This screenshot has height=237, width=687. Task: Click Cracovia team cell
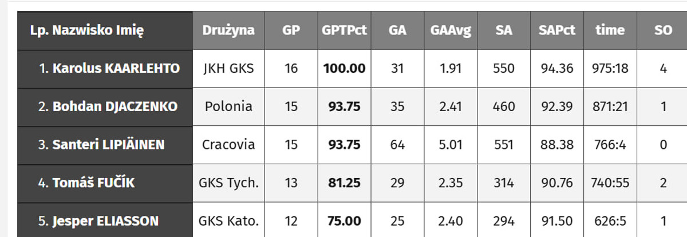coord(228,145)
